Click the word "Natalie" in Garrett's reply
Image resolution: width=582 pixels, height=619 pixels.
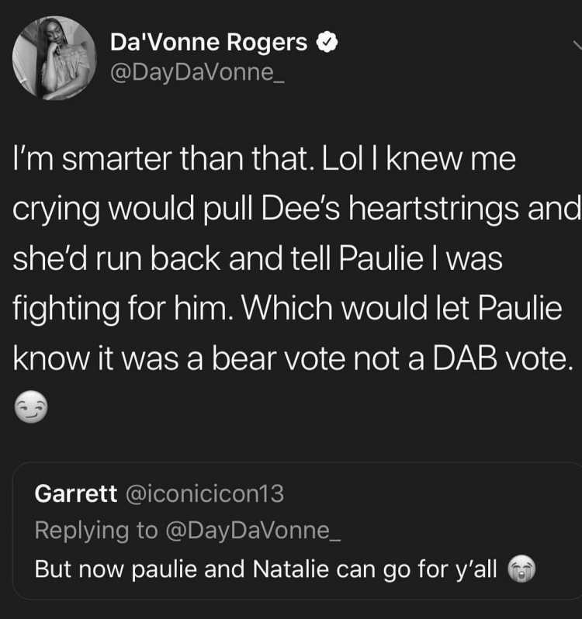(290, 569)
